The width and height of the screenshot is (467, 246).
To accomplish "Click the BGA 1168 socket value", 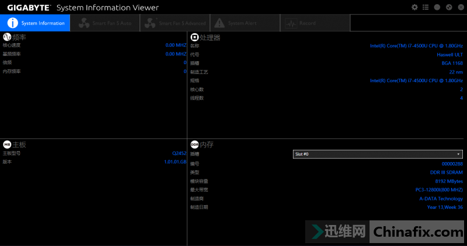I will pyautogui.click(x=452, y=63).
